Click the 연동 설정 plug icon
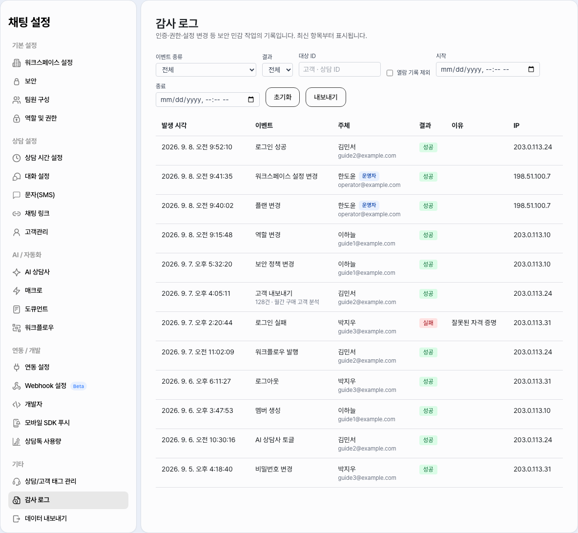 pos(17,367)
